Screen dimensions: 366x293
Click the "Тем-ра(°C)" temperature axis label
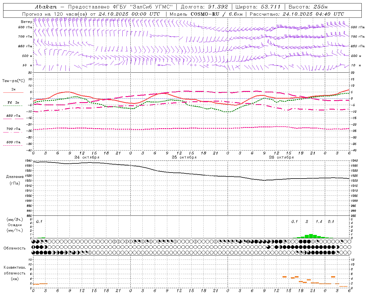coord(13,81)
